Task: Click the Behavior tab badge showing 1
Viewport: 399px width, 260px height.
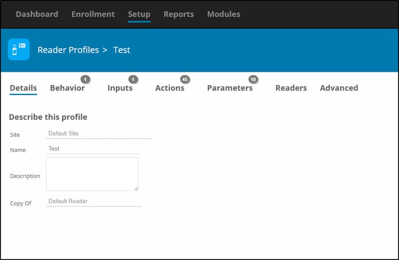Action: pyautogui.click(x=85, y=79)
